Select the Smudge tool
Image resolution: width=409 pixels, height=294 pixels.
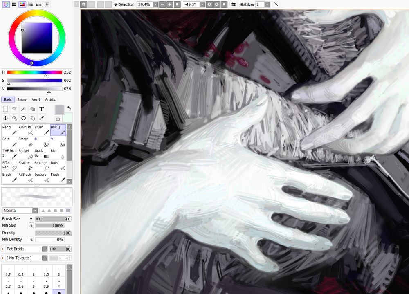[42, 166]
